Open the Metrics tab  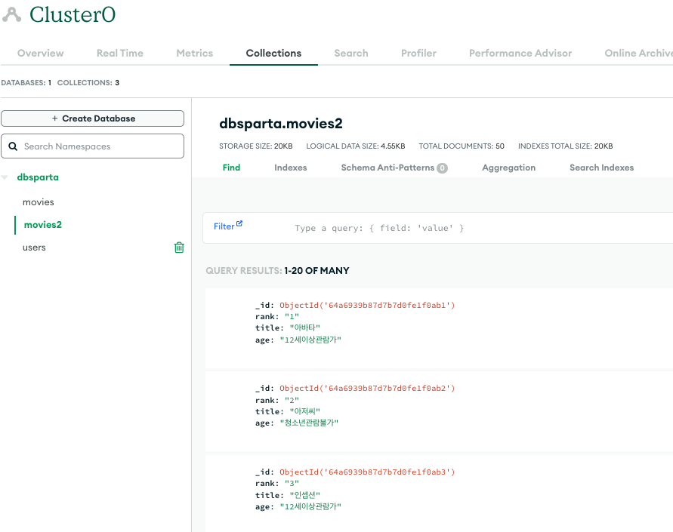pyautogui.click(x=194, y=53)
